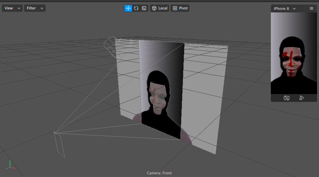Choose the Scale manipulator tool

click(144, 8)
